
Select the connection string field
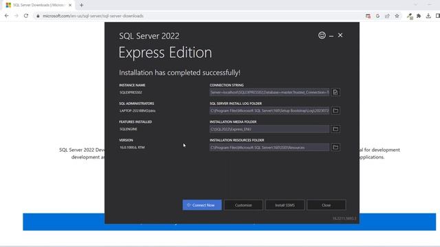pos(269,92)
